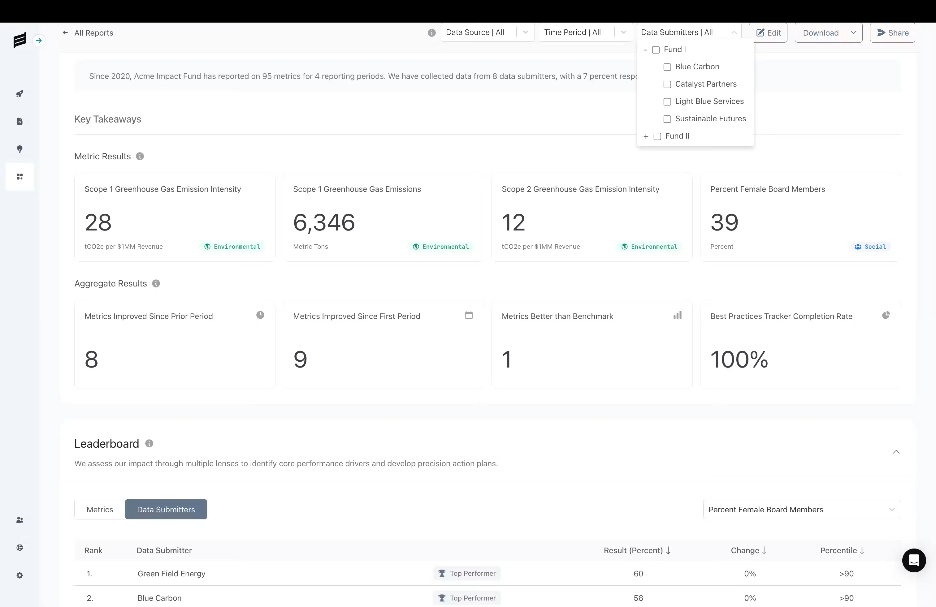Image resolution: width=936 pixels, height=607 pixels.
Task: Open the help lifebuoy sidebar icon
Action: click(x=20, y=548)
